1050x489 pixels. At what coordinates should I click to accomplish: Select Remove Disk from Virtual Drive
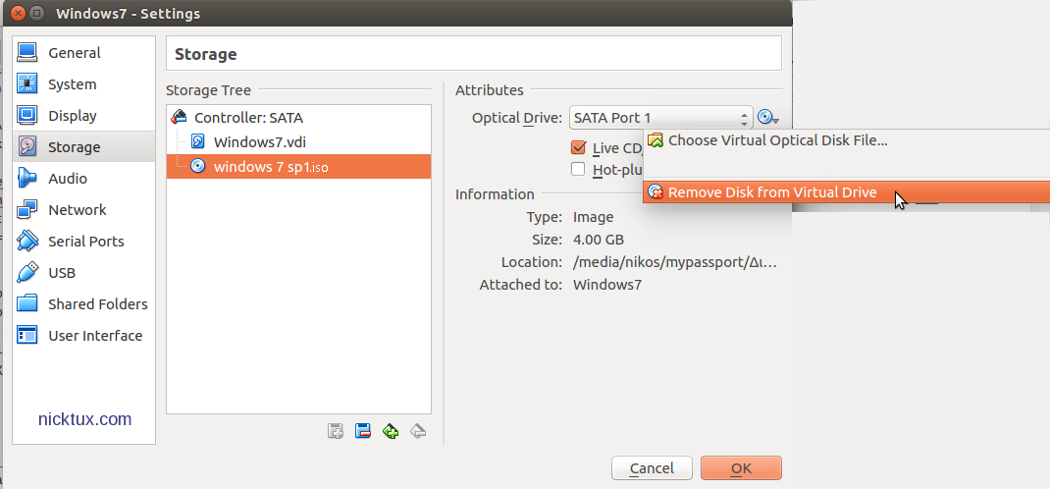771,192
